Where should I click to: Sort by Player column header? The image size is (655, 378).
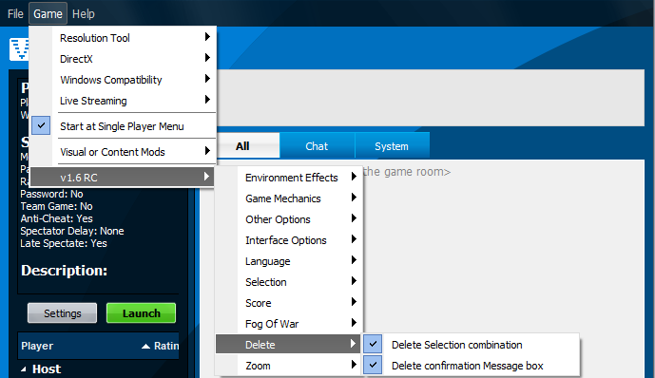(37, 346)
